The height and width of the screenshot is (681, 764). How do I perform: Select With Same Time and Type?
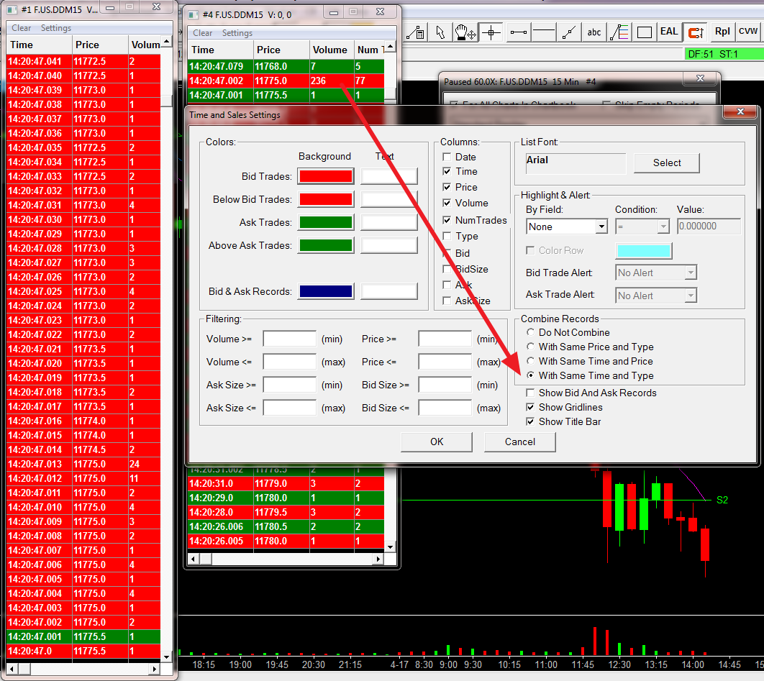pos(531,375)
